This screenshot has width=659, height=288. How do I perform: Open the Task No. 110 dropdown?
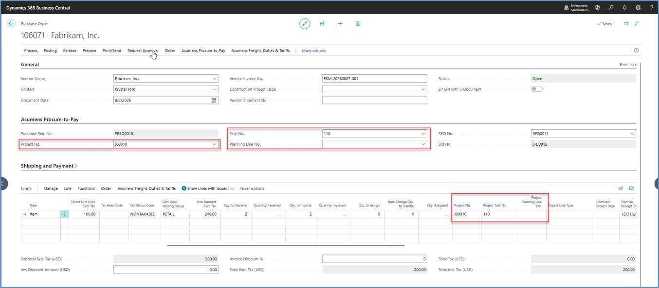[x=423, y=134]
